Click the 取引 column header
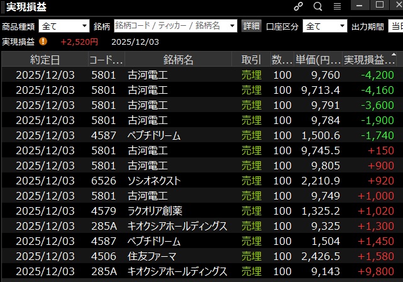Image resolution: width=403 pixels, height=282 pixels. pos(251,60)
